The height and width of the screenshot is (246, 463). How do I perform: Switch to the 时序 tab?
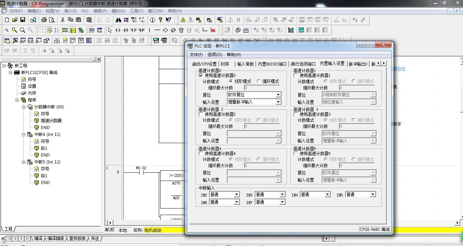coord(225,64)
